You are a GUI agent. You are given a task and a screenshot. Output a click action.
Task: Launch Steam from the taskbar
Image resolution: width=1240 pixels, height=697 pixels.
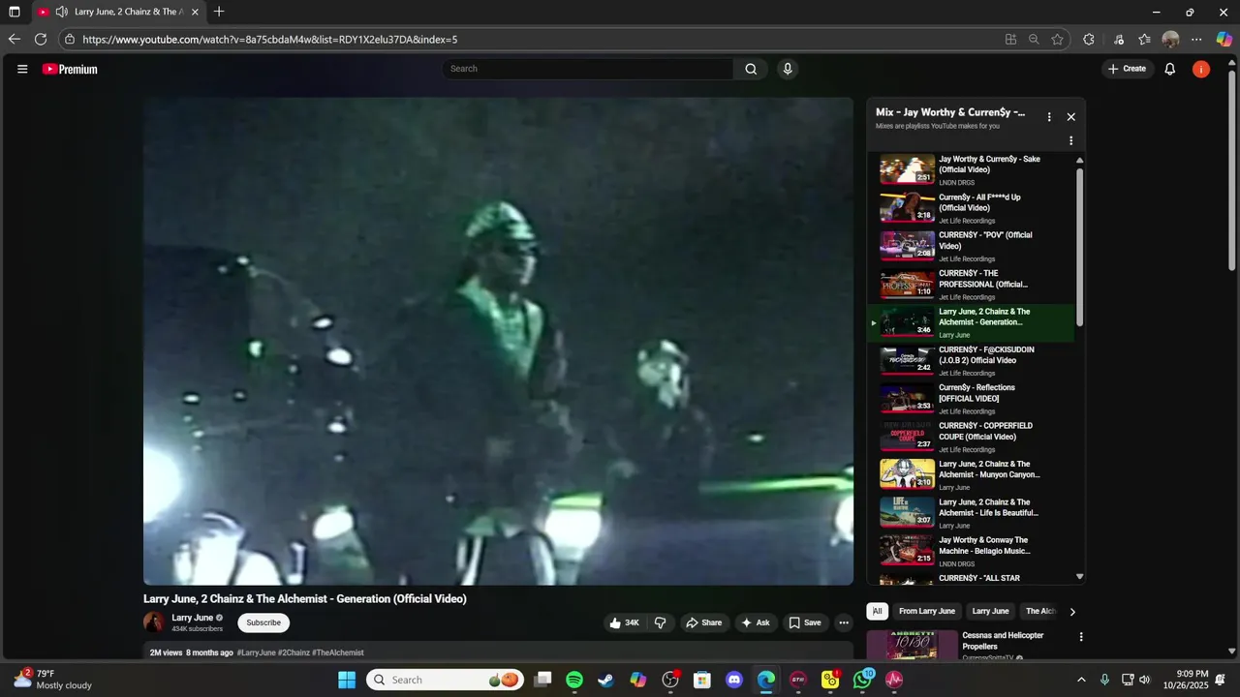[605, 680]
